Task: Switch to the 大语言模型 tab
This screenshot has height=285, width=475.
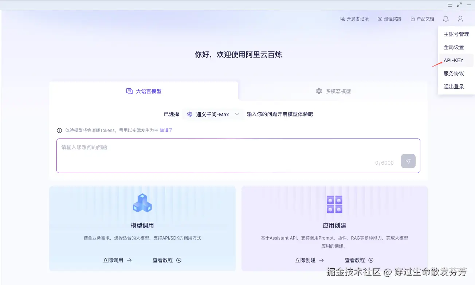Action: pos(144,91)
